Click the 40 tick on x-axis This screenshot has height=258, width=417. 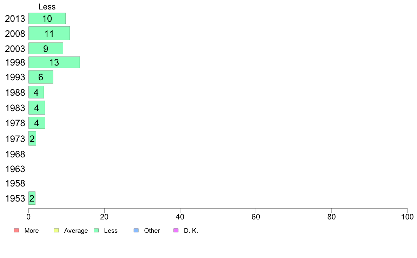point(180,217)
